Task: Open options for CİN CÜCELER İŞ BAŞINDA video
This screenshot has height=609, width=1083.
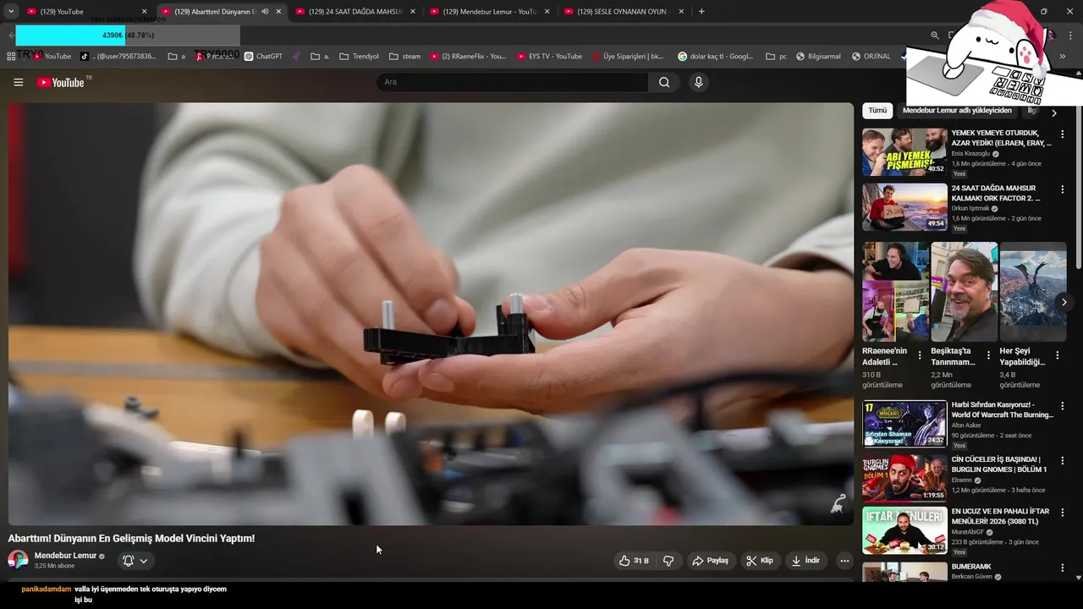Action: 1063,461
